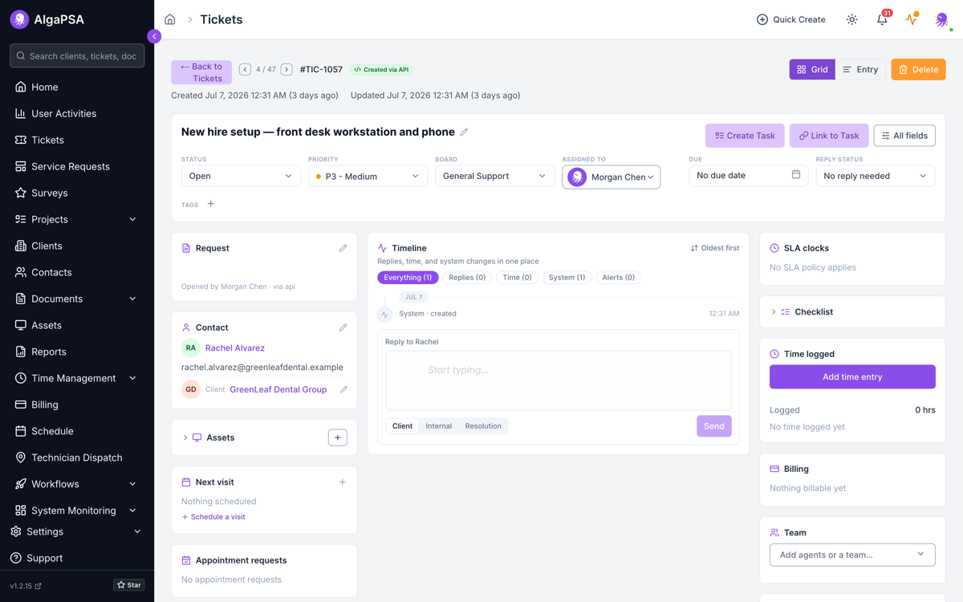Viewport: 963px width, 602px height.
Task: Open Home in the sidebar
Action: (77, 87)
